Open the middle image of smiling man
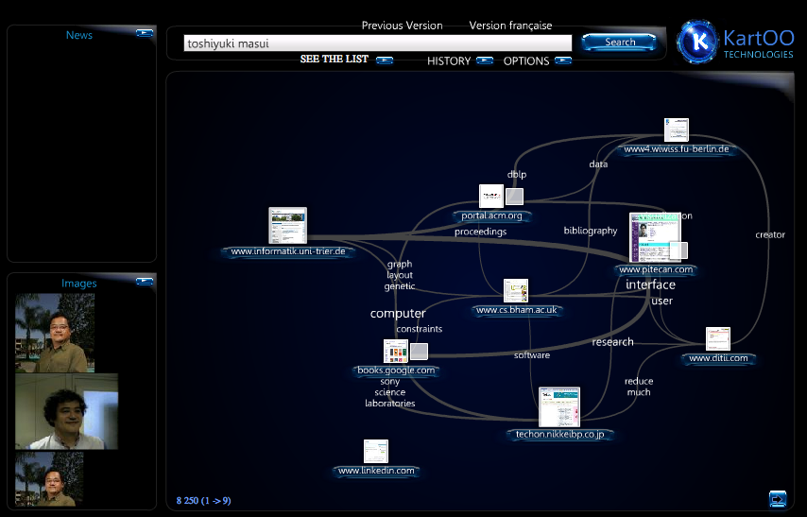Image resolution: width=807 pixels, height=517 pixels. point(66,411)
